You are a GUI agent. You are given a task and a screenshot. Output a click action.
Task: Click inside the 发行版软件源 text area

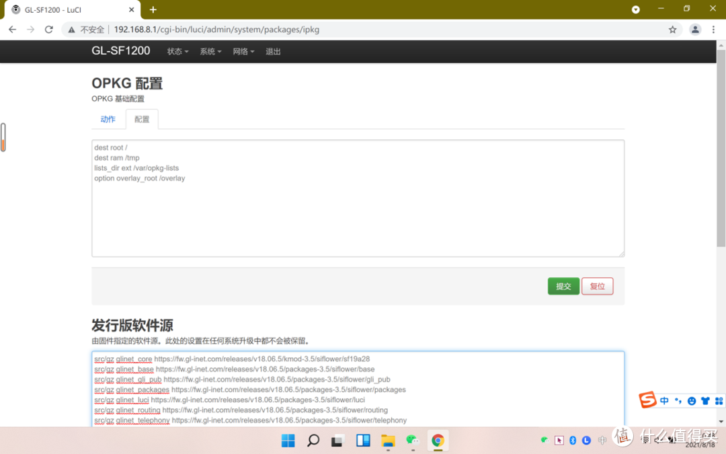pyautogui.click(x=358, y=389)
